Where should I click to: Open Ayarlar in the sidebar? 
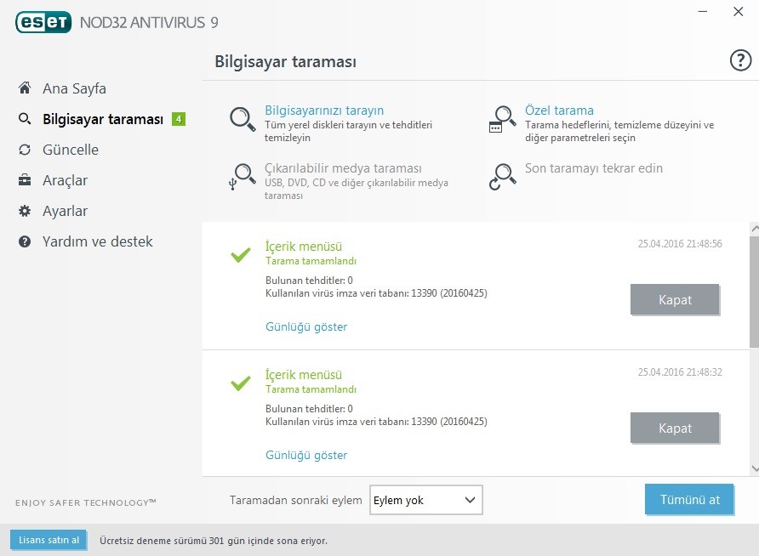[x=65, y=211]
